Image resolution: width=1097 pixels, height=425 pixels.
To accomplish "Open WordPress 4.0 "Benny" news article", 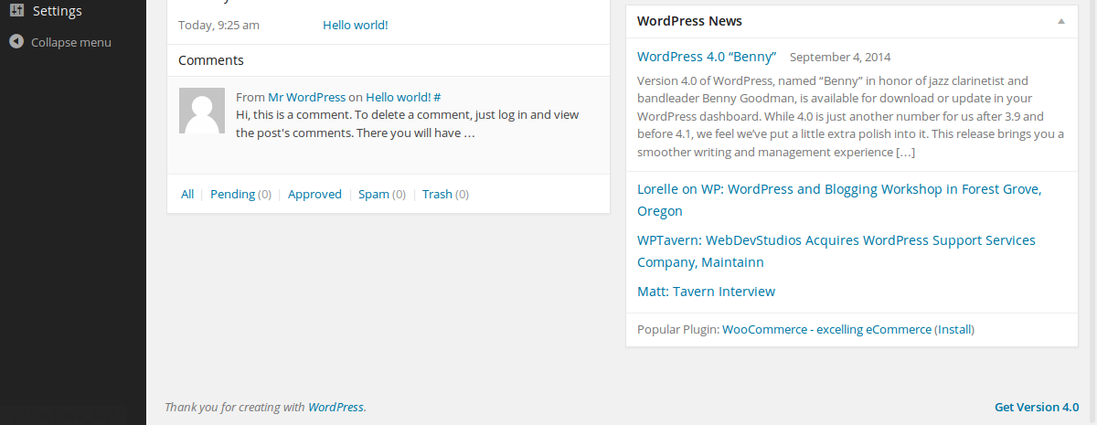I will pos(707,57).
